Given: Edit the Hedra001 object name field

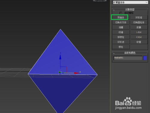Looking at the screenshot, I should (x=128, y=58).
